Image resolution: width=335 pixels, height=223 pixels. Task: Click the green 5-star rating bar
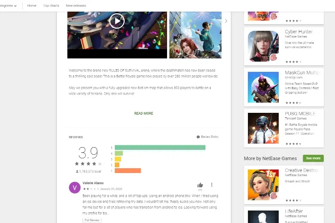[160, 147]
